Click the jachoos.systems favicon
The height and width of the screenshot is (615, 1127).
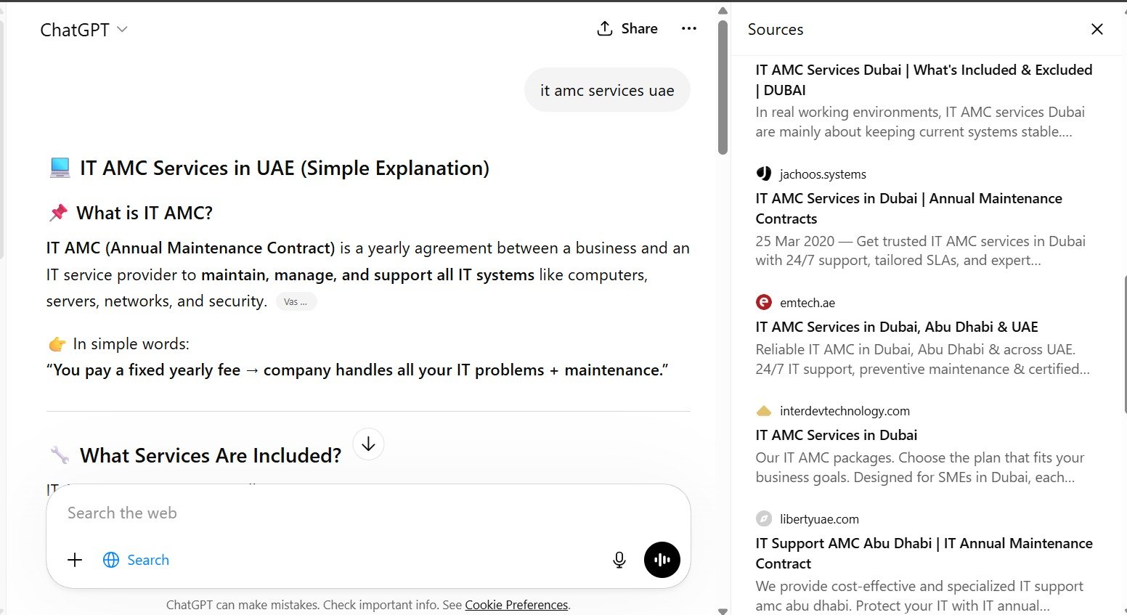(x=764, y=174)
